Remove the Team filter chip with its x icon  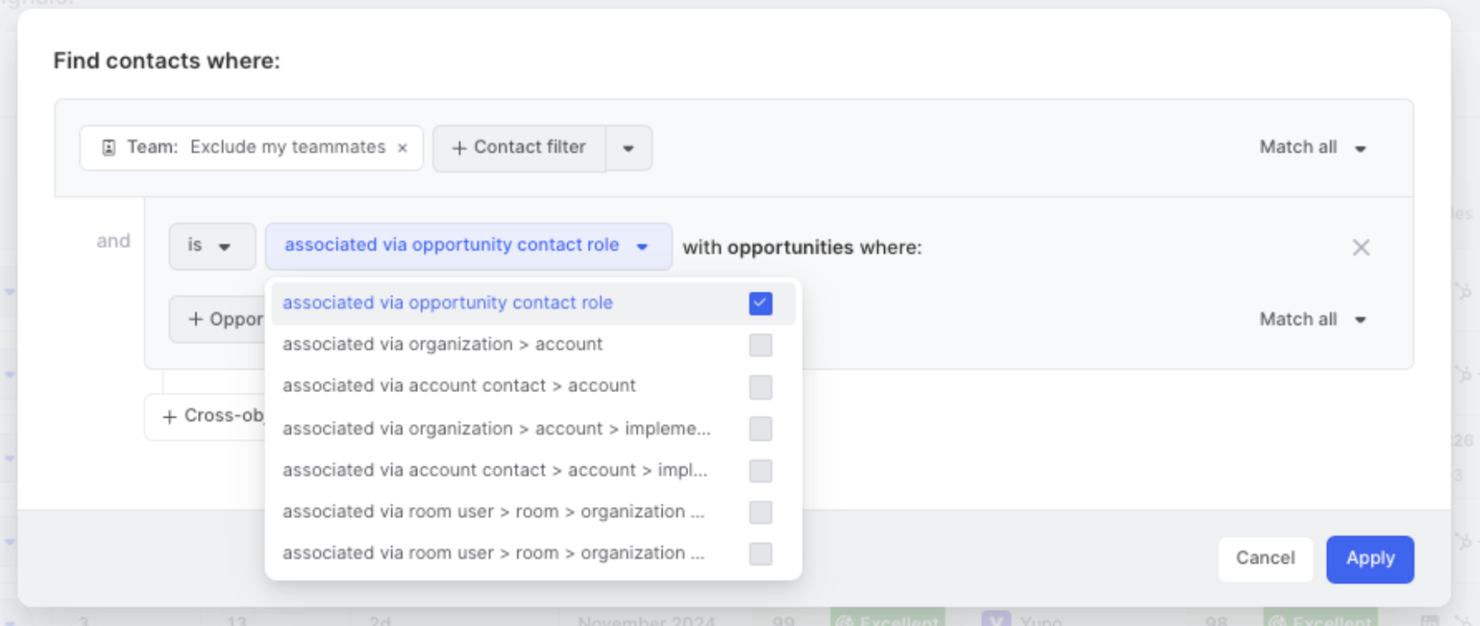(x=402, y=148)
